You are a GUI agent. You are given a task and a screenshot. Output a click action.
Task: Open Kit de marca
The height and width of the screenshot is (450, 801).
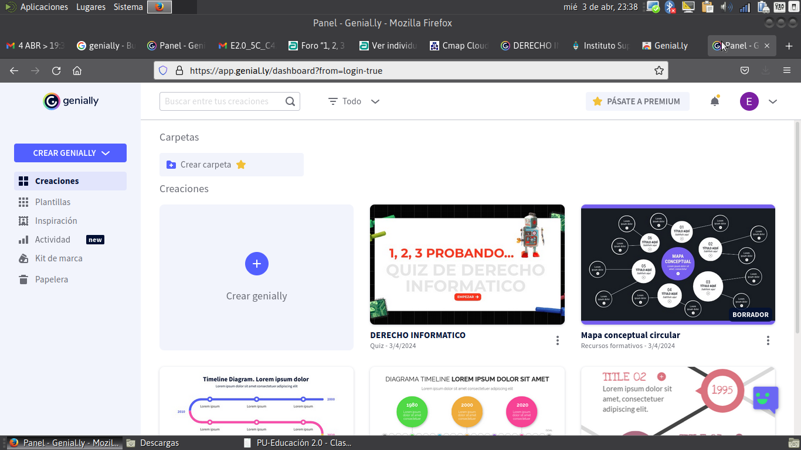click(x=50, y=258)
